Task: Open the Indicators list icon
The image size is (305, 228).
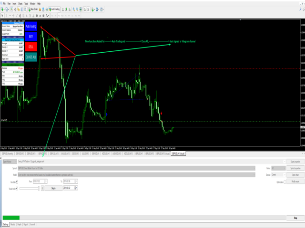Action: [x=93, y=9]
